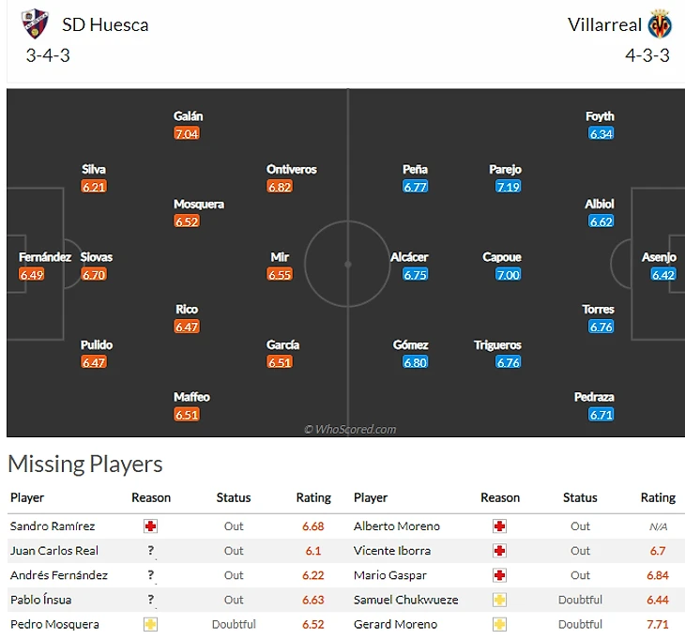Click Sandro Ramírez red injury cross icon
Image resolution: width=685 pixels, height=640 pixels.
[x=151, y=526]
